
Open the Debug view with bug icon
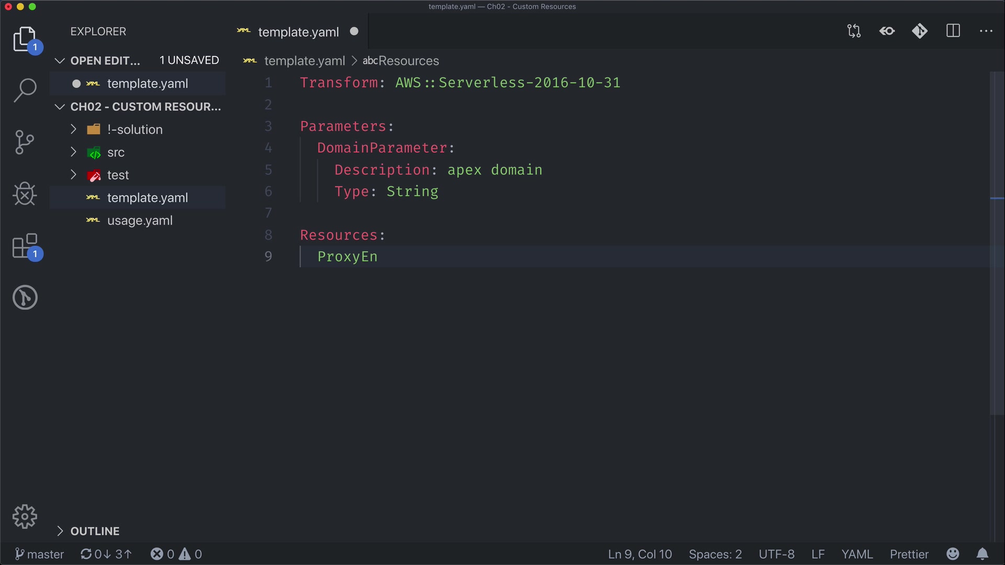click(25, 194)
